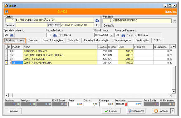Click the Situação Saída code field

click(x=49, y=35)
